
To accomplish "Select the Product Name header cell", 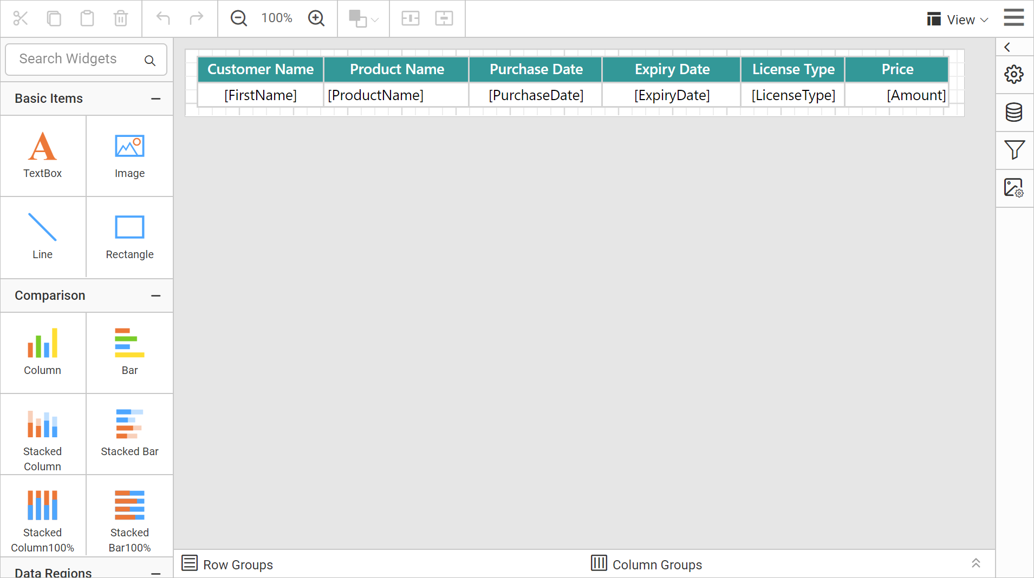I will pyautogui.click(x=397, y=69).
